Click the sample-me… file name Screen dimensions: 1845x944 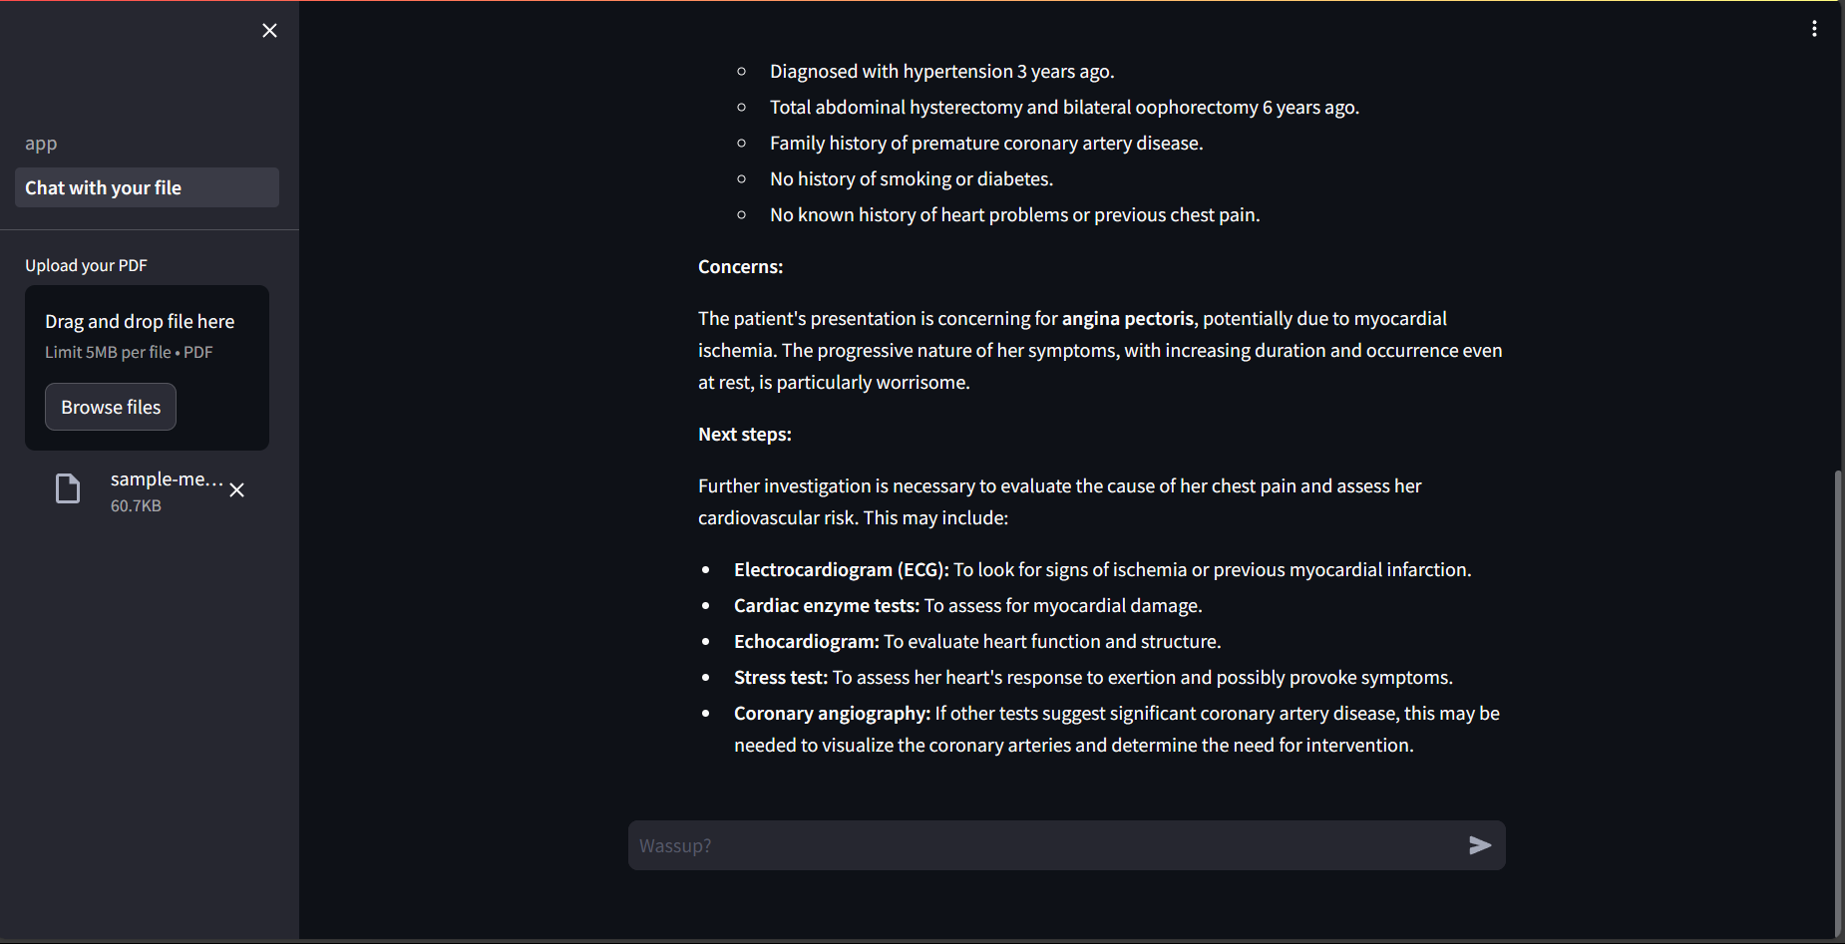(167, 479)
